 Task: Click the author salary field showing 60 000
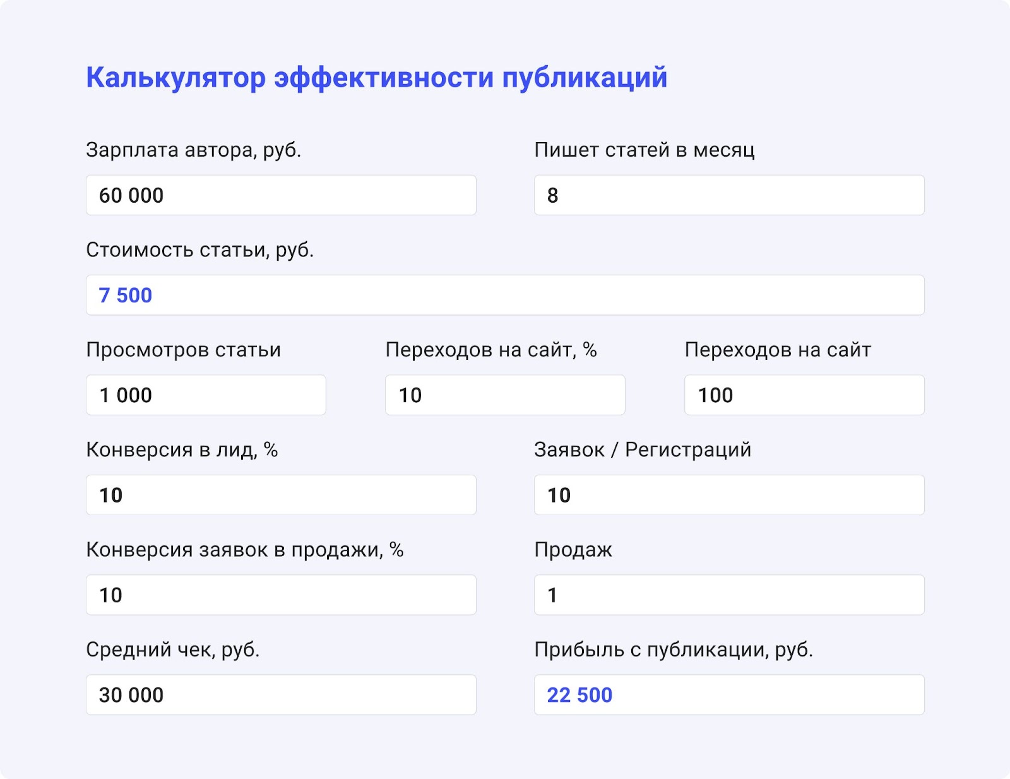coord(281,195)
